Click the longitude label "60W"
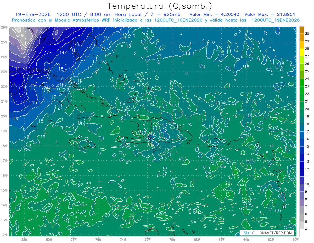Image resolution: width=314 pixels, height=243 pixels. point(295,239)
